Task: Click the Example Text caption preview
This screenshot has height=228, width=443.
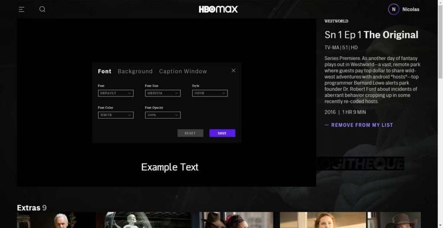Action: pyautogui.click(x=170, y=167)
